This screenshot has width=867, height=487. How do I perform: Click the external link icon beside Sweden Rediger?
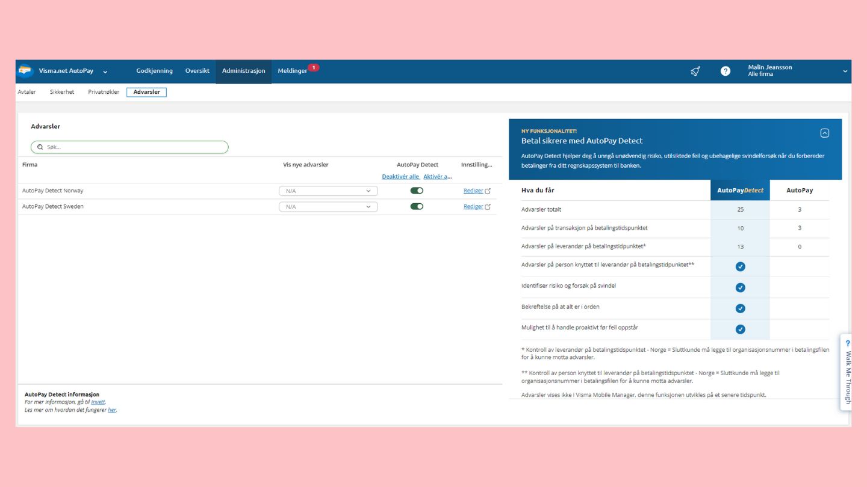click(488, 207)
